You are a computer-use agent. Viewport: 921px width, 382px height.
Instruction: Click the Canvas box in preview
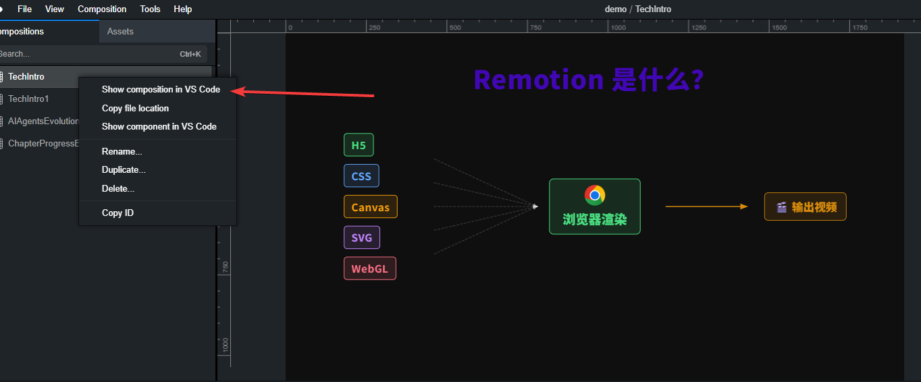[371, 207]
